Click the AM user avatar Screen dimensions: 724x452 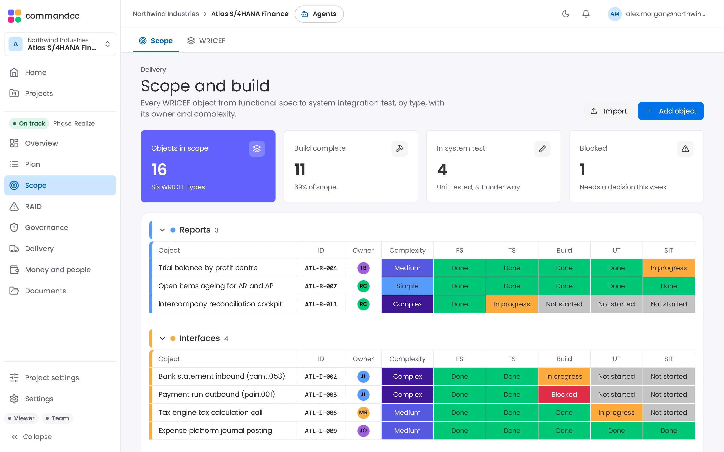pos(614,14)
